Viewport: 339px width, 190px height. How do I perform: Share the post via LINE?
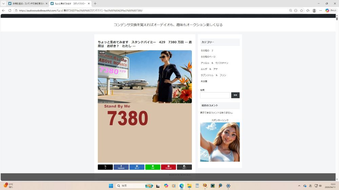(153, 167)
